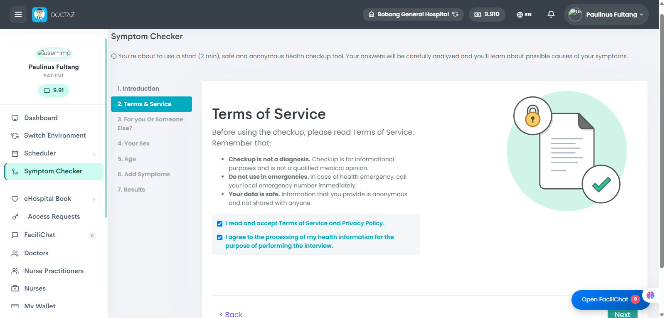This screenshot has width=665, height=318.
Task: Click the eHospital Book heart icon
Action: [15, 199]
